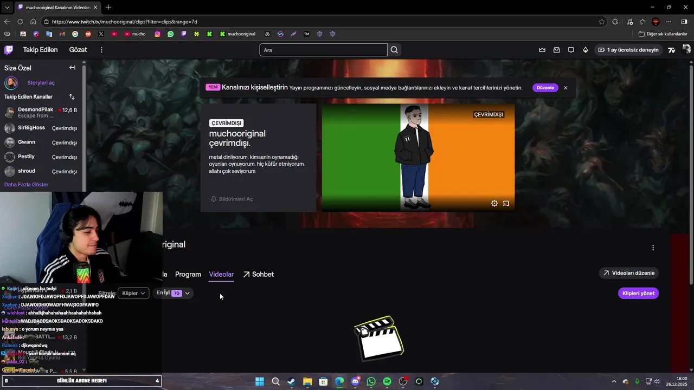Expand the En İyi 7G sort dropdown

click(173, 293)
